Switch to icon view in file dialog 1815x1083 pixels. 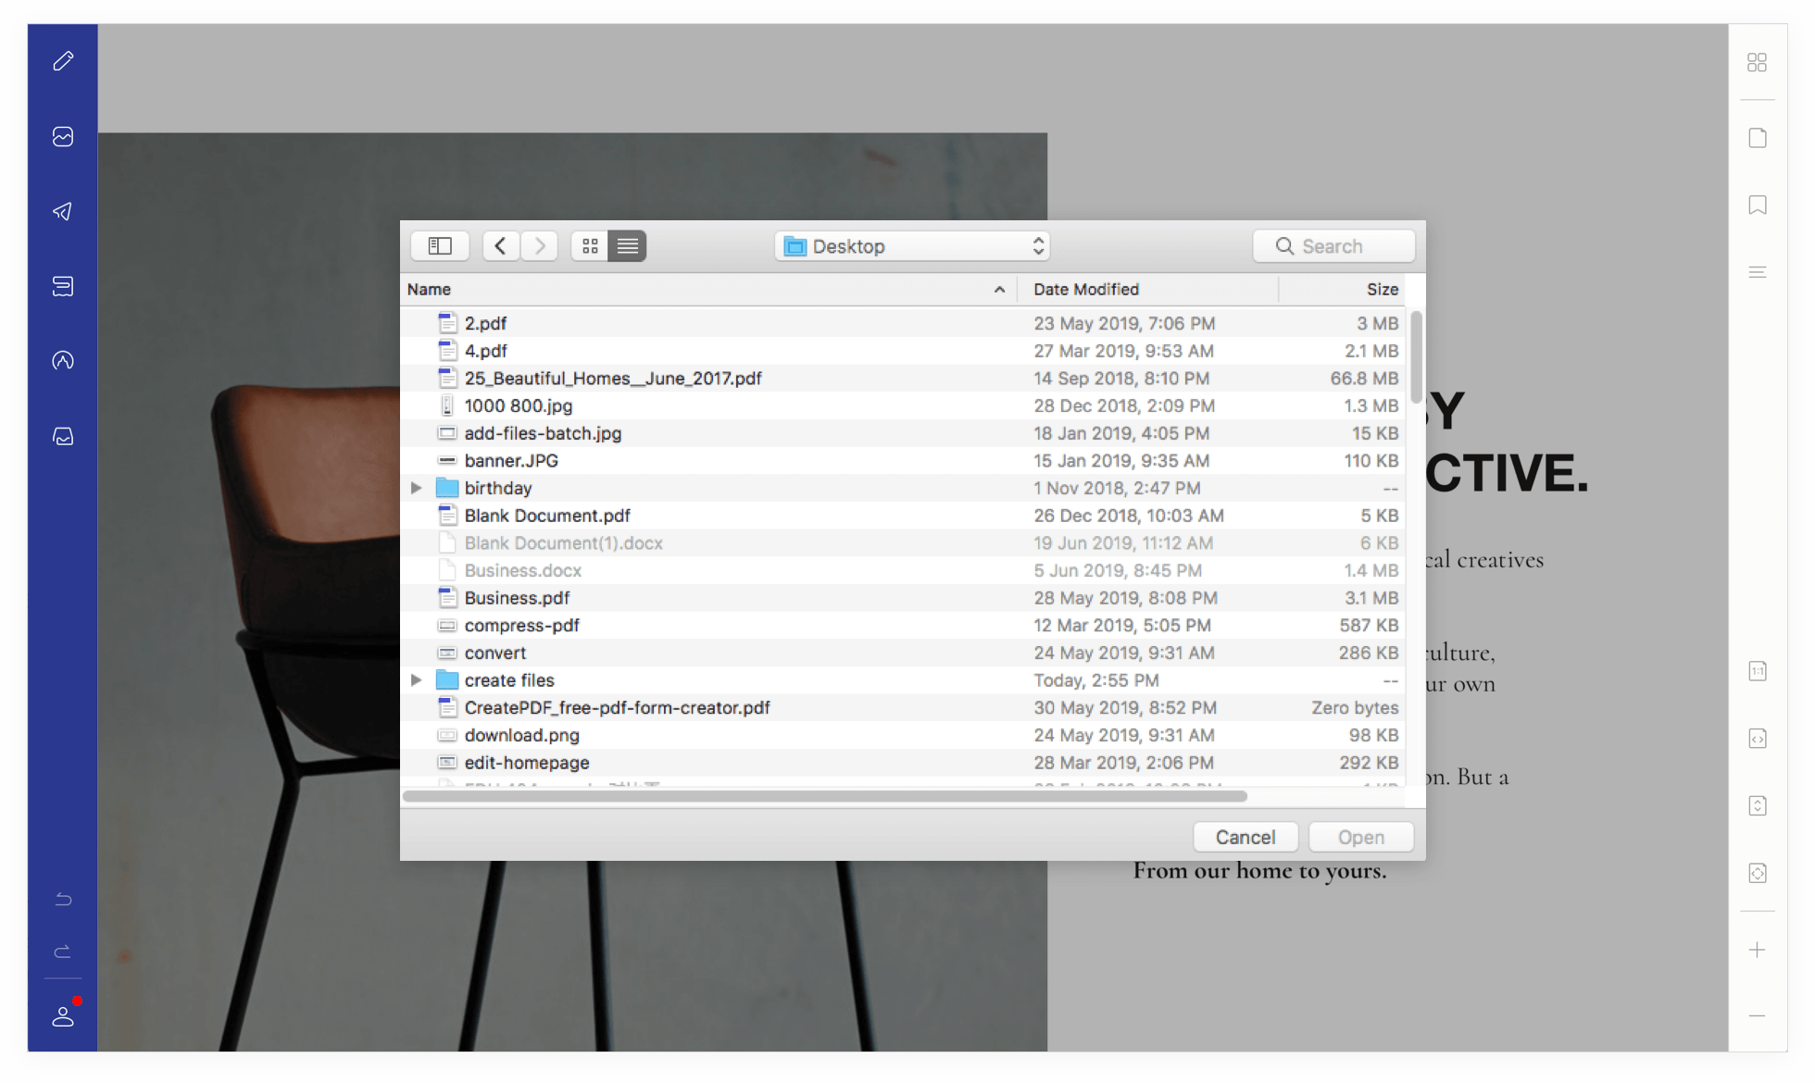pos(590,246)
